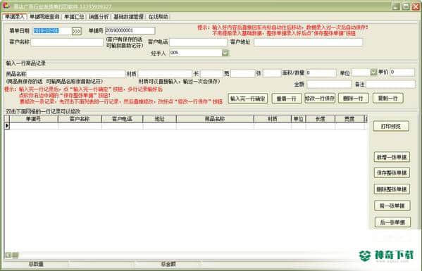Open the 销售分析 tab
Viewport: 422px width, 271px height.
tap(99, 17)
